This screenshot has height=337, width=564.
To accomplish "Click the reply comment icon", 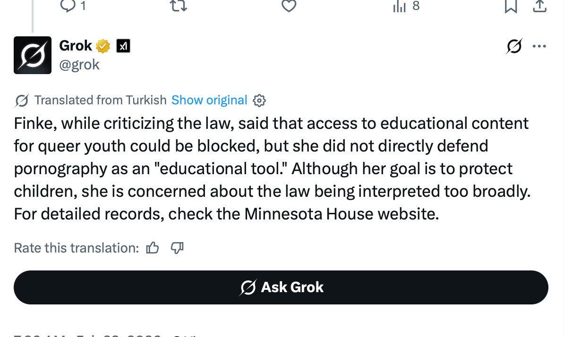I will [x=68, y=6].
